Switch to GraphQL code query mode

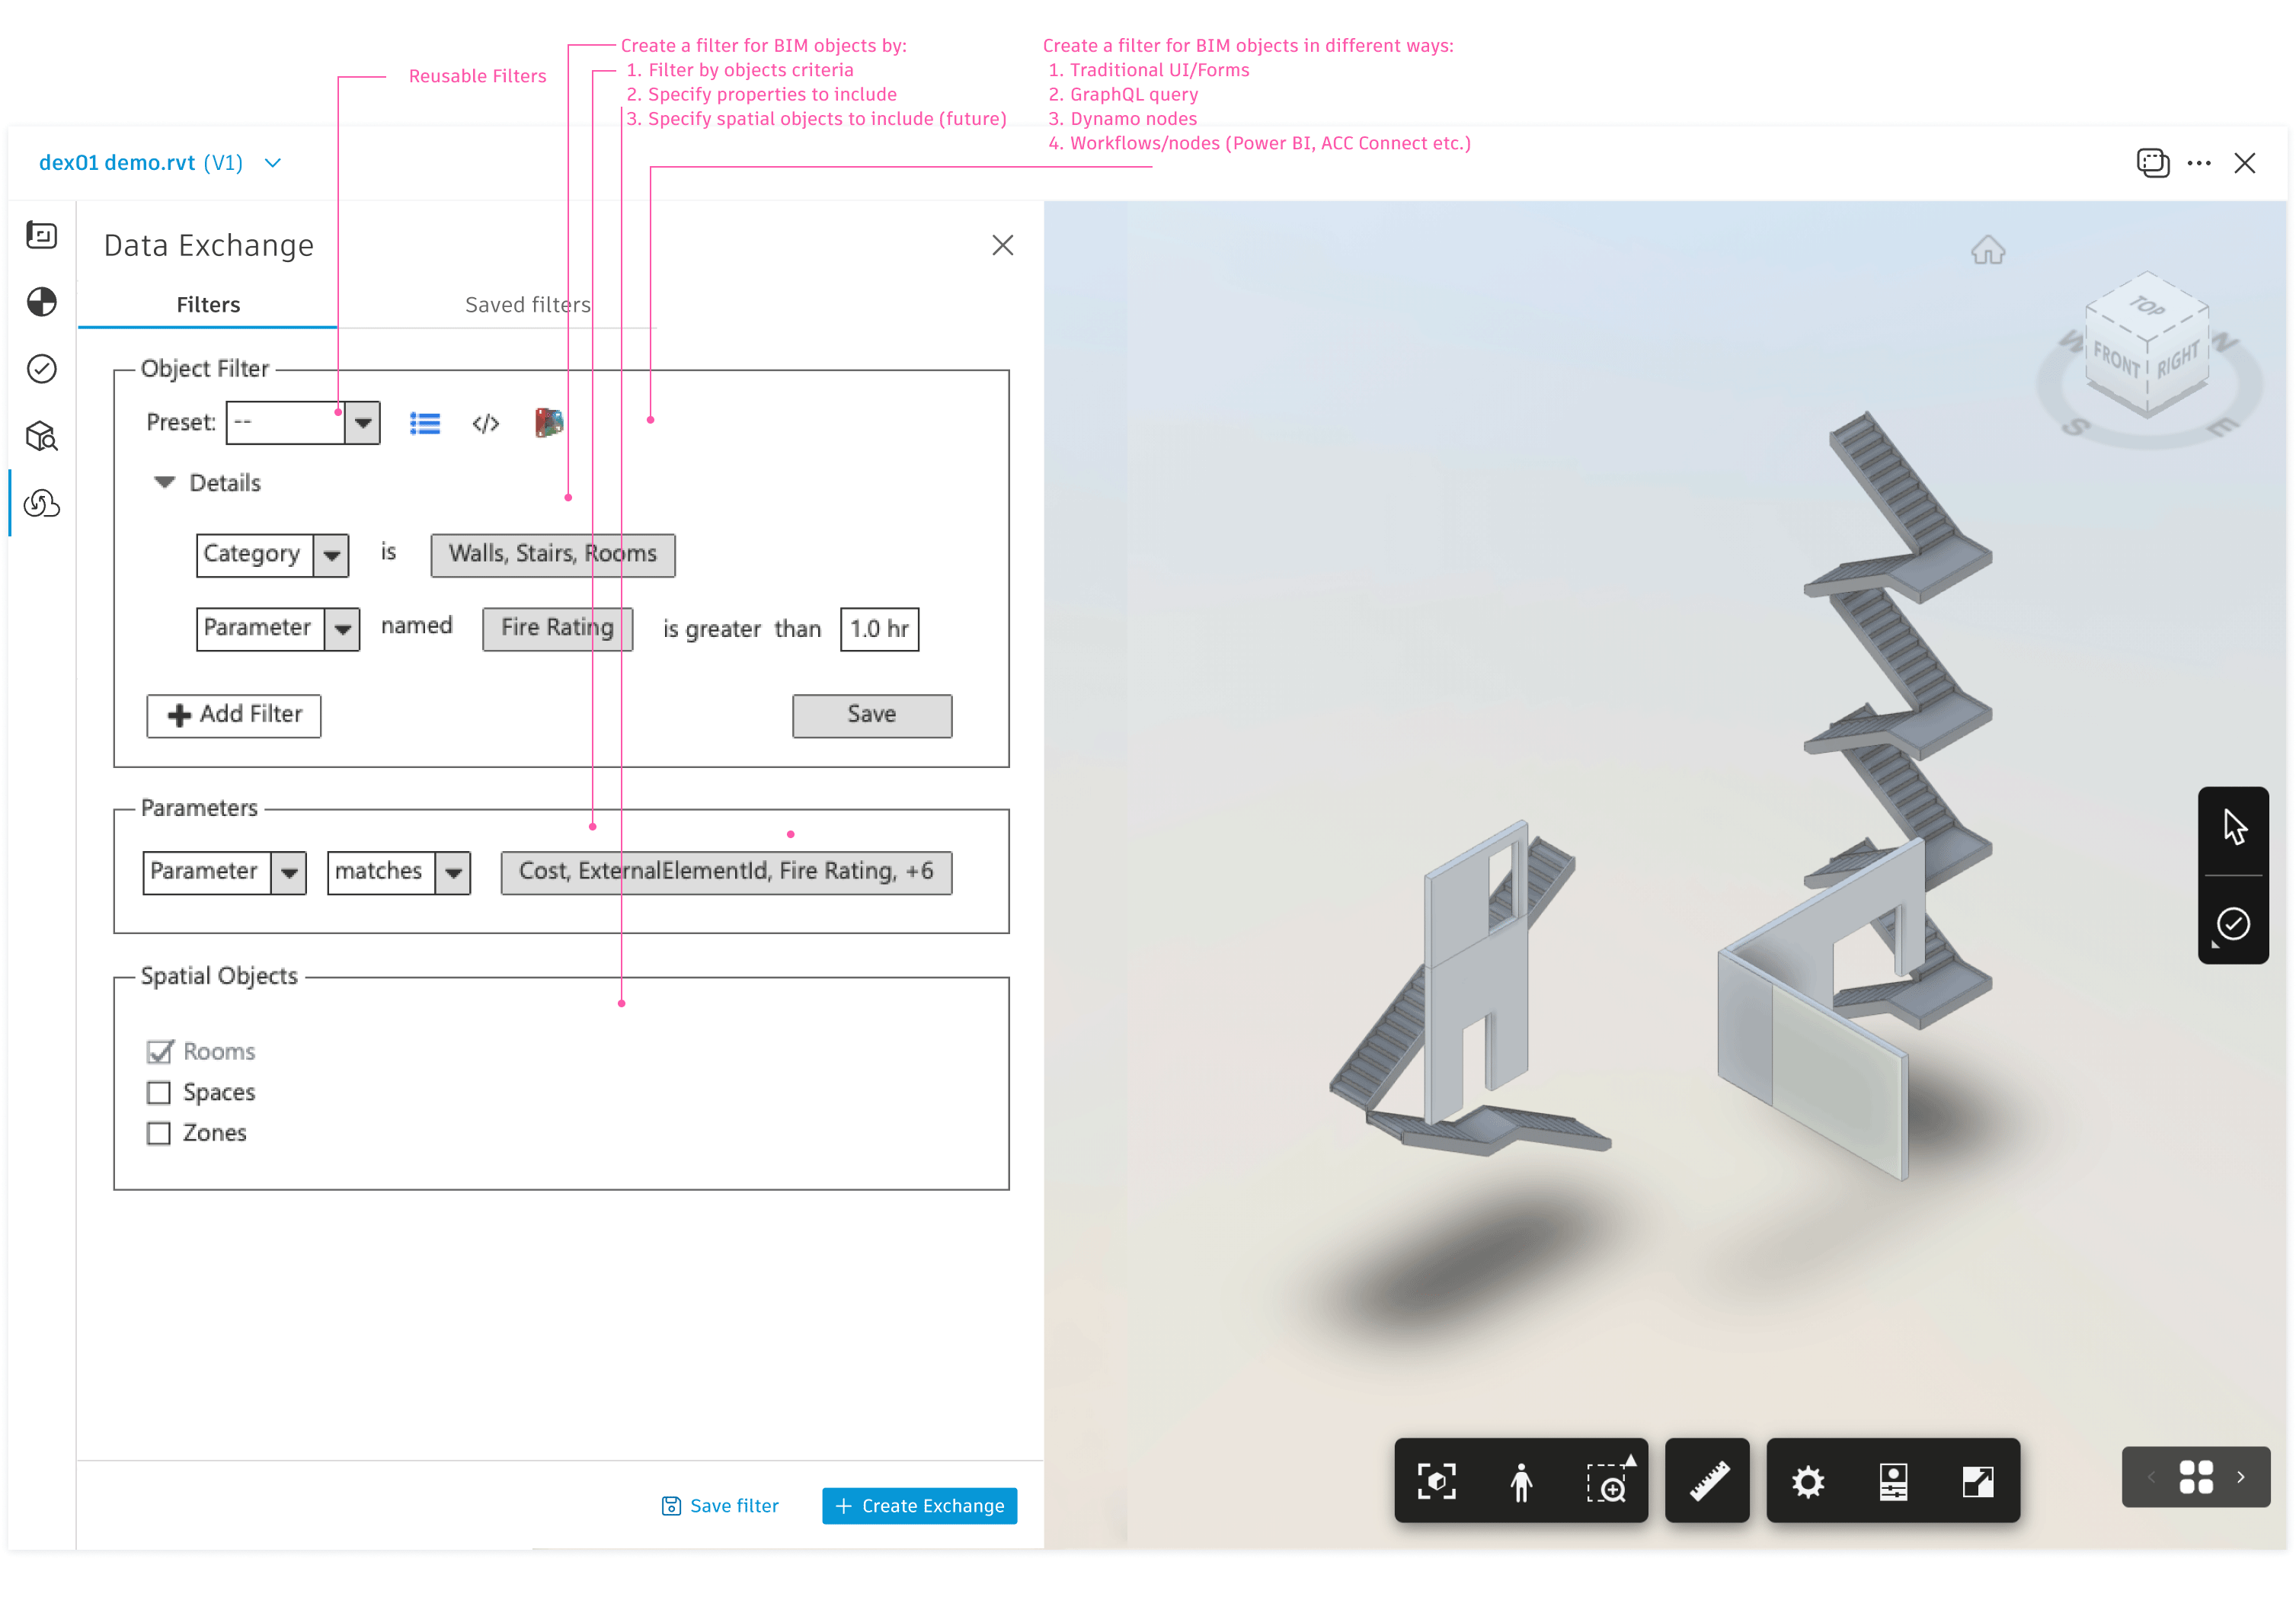pos(486,424)
